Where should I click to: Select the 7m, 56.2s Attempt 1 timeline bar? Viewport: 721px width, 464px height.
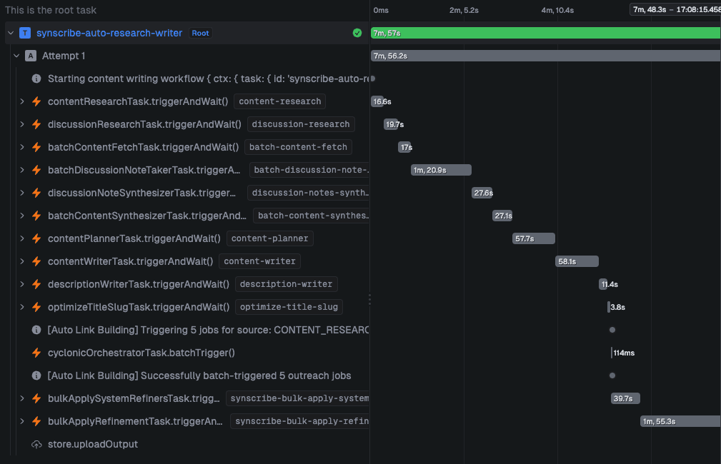click(546, 56)
